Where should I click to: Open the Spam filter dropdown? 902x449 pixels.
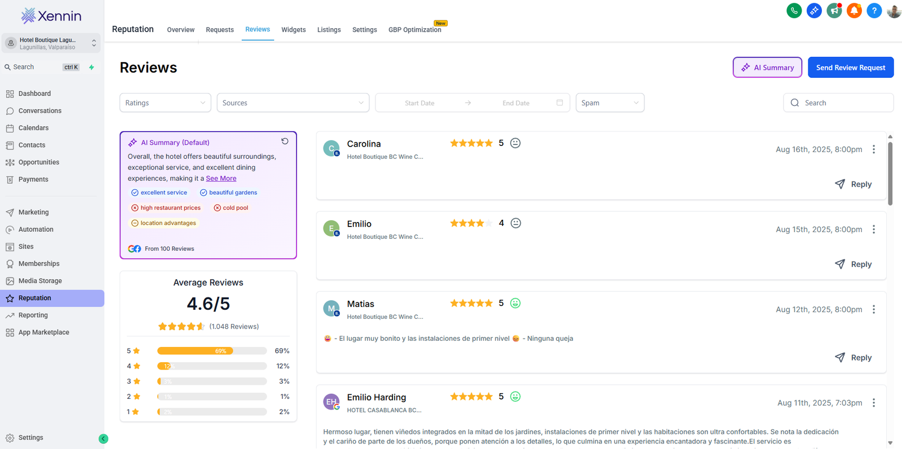[x=609, y=103]
